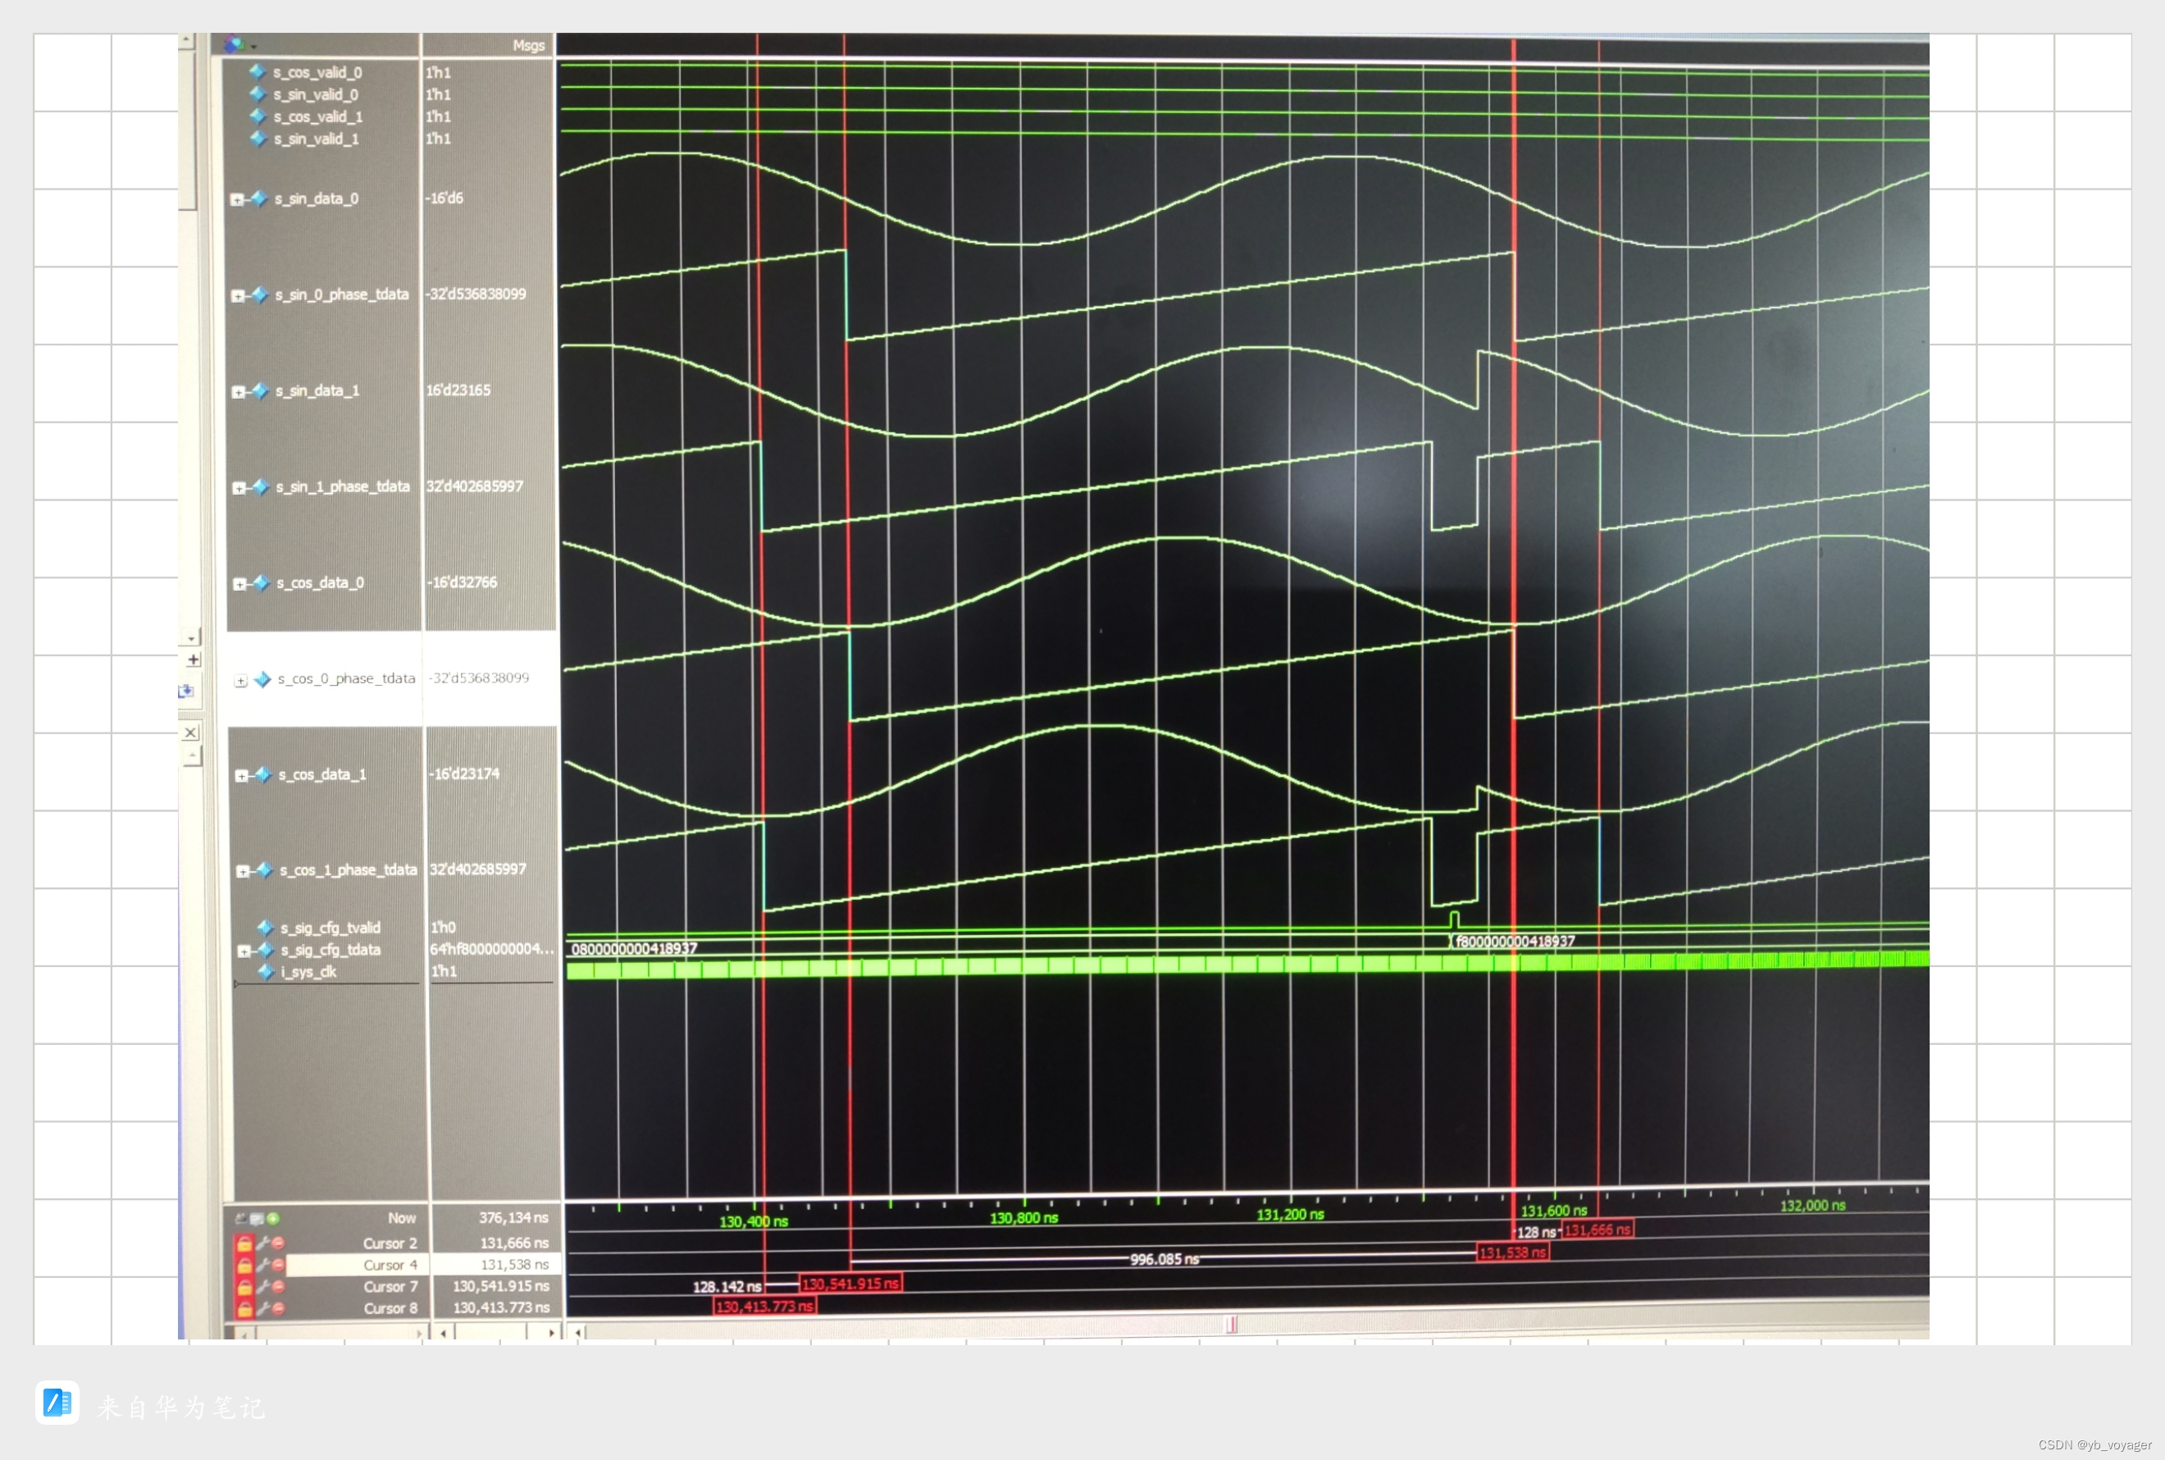Image resolution: width=2165 pixels, height=1460 pixels.
Task: Select value -16'd6 of s_sin_data_0
Action: coord(444,198)
